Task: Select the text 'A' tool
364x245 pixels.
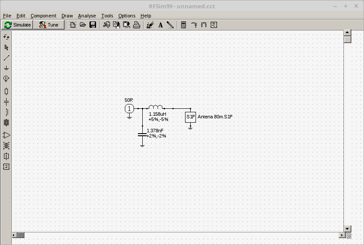Action: (160, 25)
